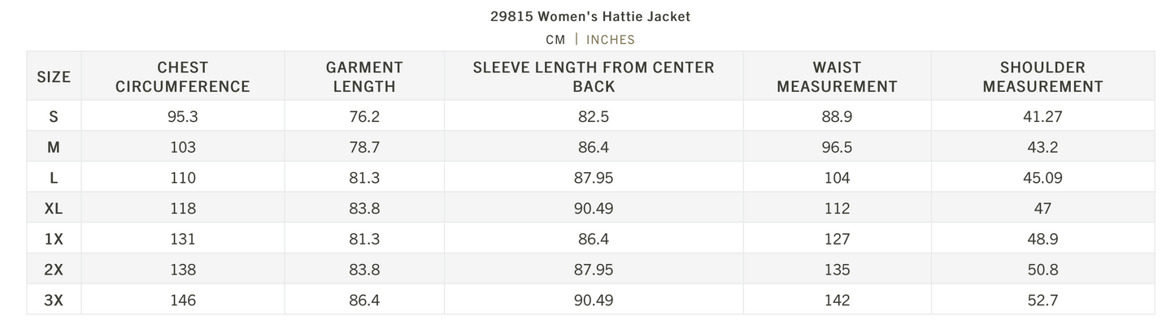
Task: Choose the 1X size row label
Action: pyautogui.click(x=54, y=239)
